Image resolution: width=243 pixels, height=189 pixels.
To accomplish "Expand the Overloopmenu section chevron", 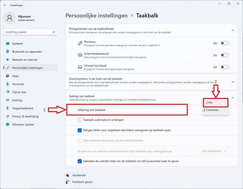I will (233, 82).
